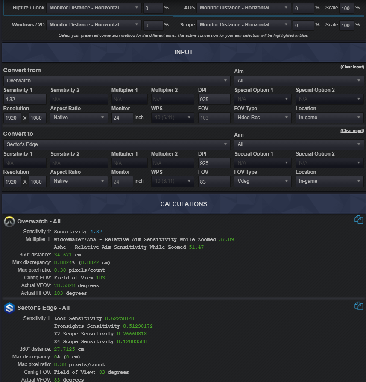Viewport: 366px width, 382px height.
Task: Open Convert from FOV Type Hdeg Res dropdown
Action: click(x=263, y=118)
